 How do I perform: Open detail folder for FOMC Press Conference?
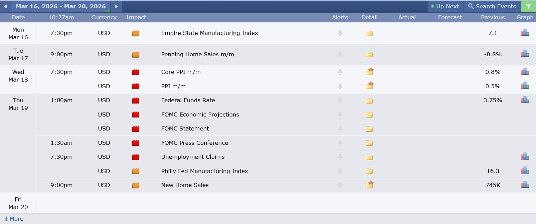(x=369, y=143)
